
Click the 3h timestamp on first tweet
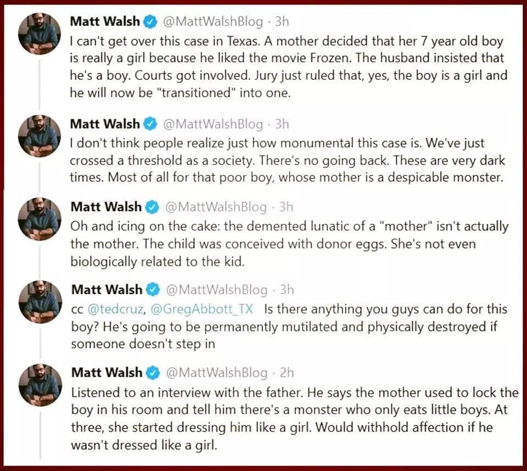click(x=282, y=21)
